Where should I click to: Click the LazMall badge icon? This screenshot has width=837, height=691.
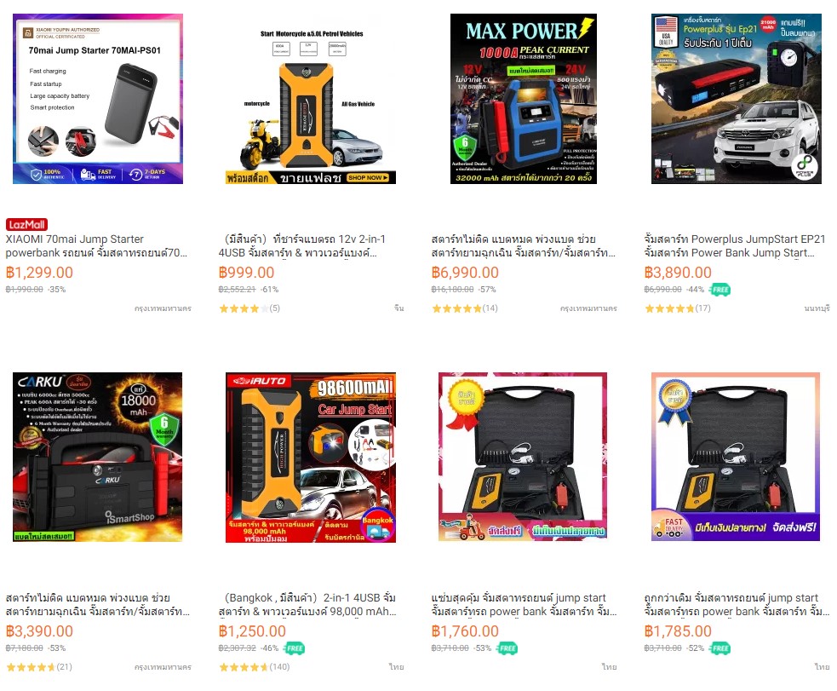26,225
